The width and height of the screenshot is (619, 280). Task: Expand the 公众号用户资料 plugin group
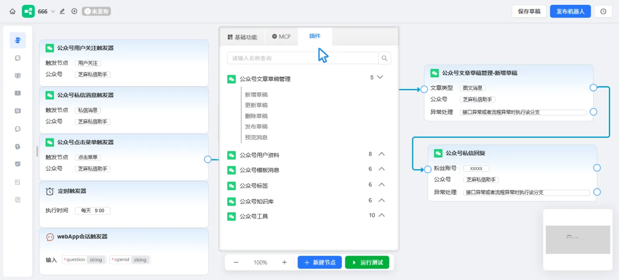tap(381, 154)
